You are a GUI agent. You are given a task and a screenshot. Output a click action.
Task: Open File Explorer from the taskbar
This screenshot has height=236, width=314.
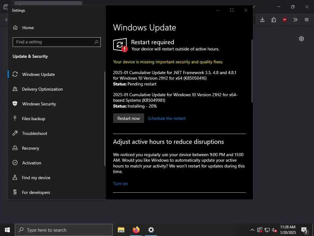pyautogui.click(x=121, y=230)
